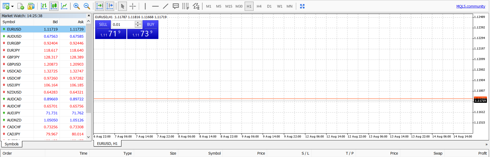Switch timeframe to M5

tap(219, 6)
